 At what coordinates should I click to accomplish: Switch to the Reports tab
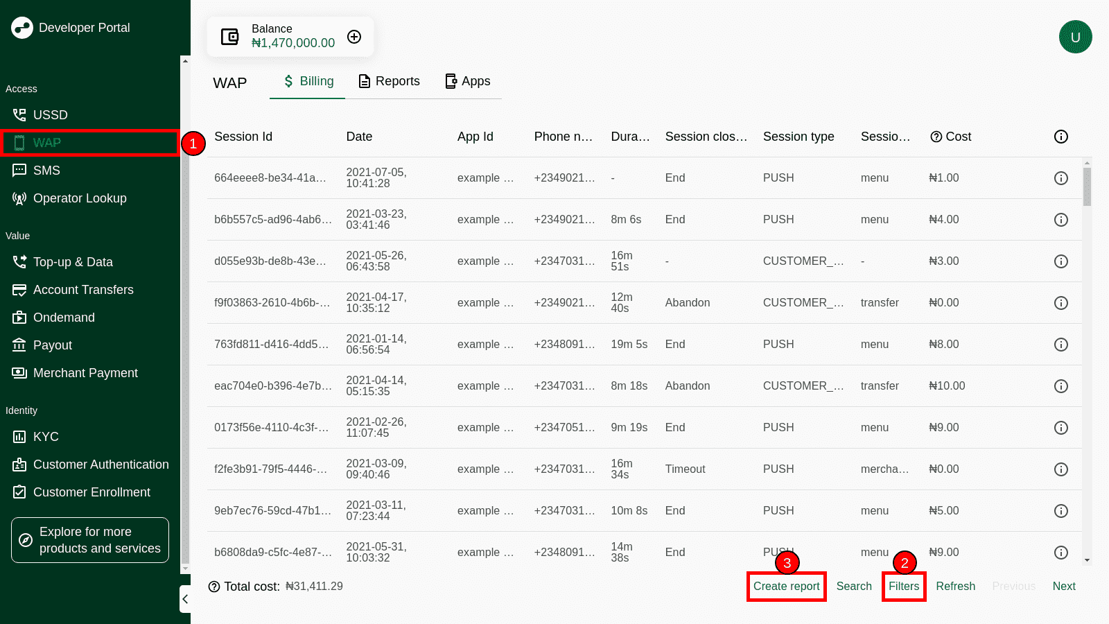[x=389, y=81]
